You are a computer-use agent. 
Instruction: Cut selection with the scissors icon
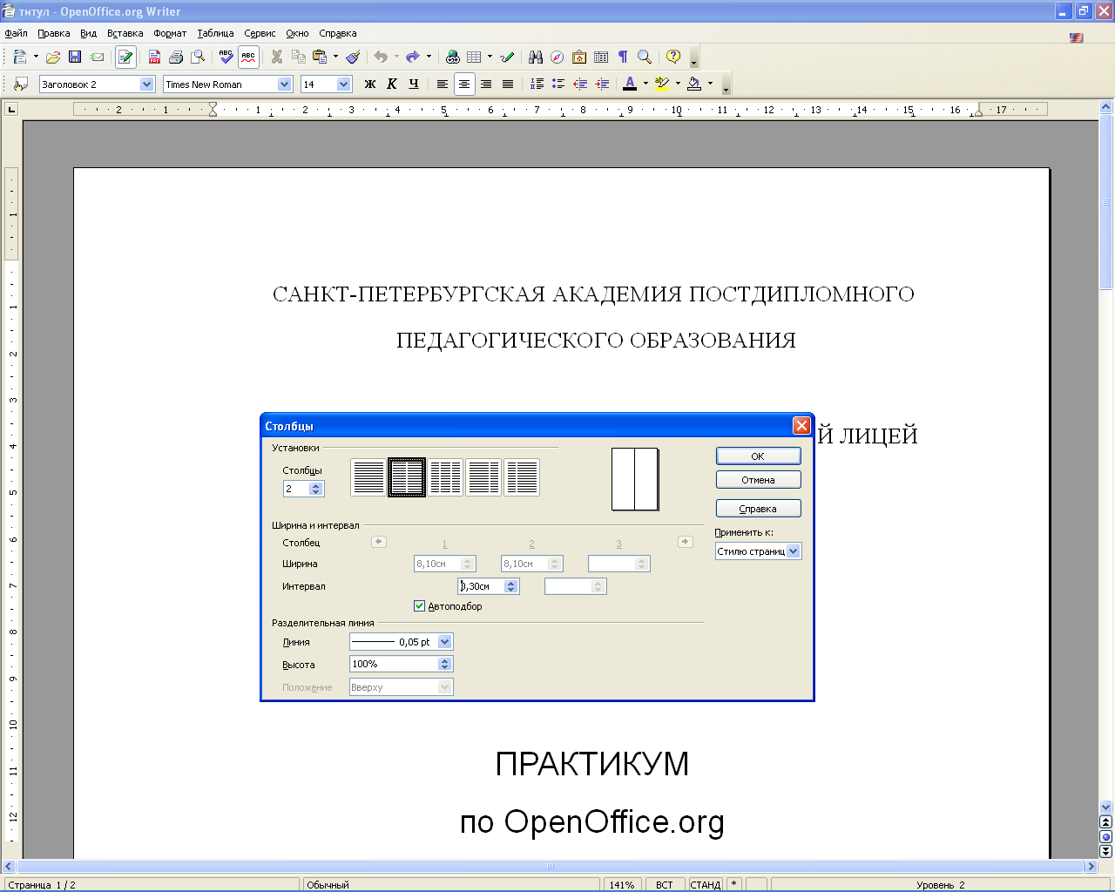[x=277, y=57]
